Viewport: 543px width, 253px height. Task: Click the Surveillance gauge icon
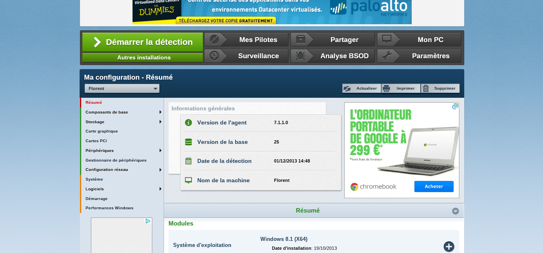tap(214, 56)
